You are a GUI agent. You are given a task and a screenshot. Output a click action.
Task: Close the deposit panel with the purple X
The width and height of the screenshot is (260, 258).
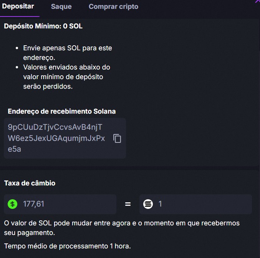coord(257,1)
